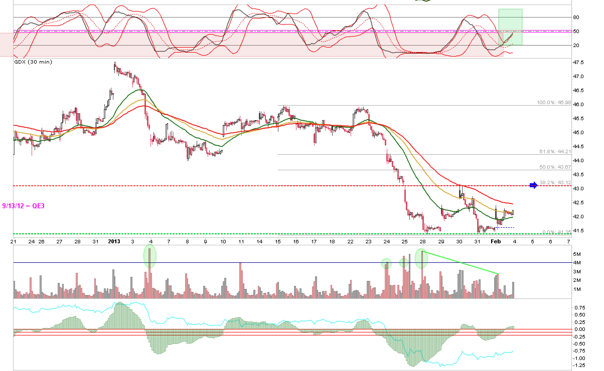Click the blue dotted line near the 41.5 low
The width and height of the screenshot is (604, 371).
[x=505, y=227]
